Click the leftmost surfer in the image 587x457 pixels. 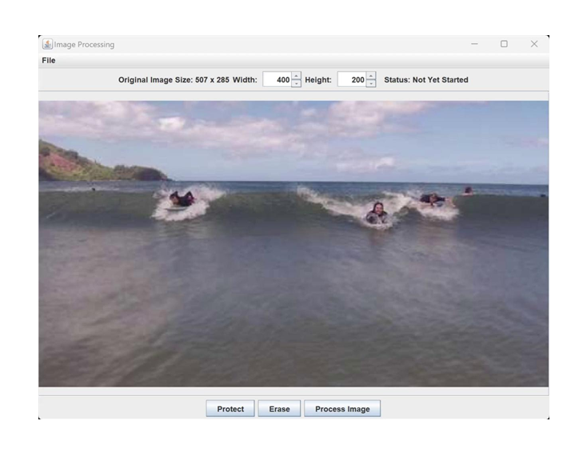pyautogui.click(x=182, y=198)
